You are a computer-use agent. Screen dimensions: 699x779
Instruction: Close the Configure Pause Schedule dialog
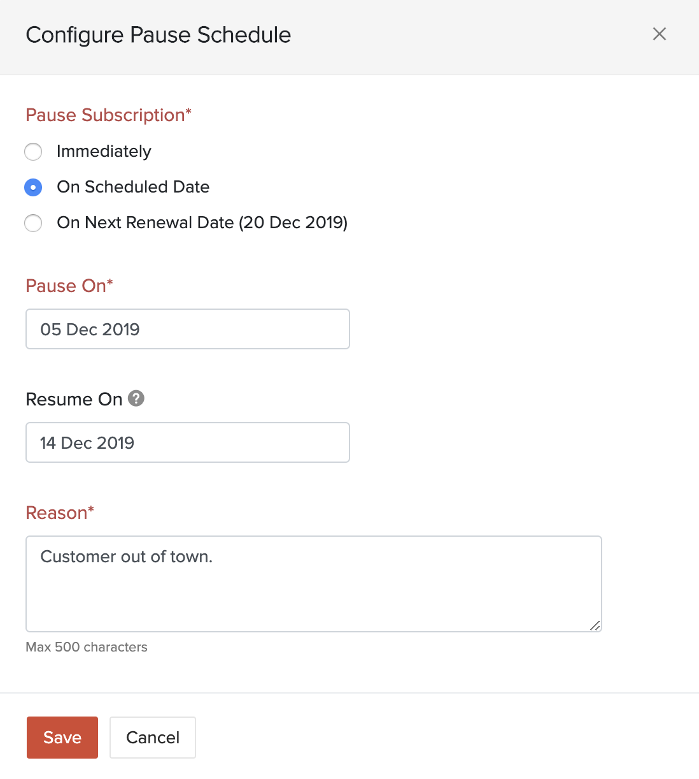click(x=660, y=34)
